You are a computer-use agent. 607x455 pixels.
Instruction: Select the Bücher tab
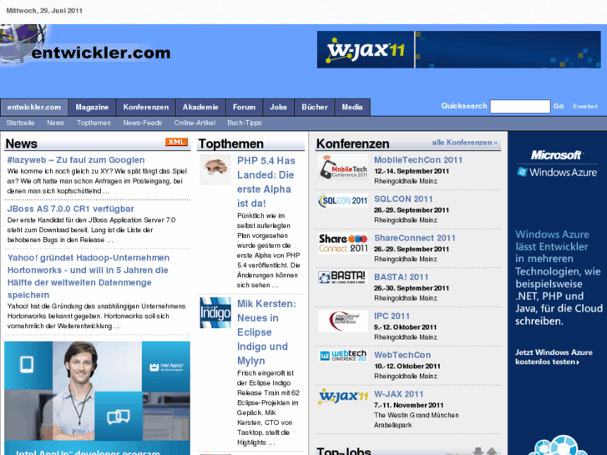[x=315, y=107]
